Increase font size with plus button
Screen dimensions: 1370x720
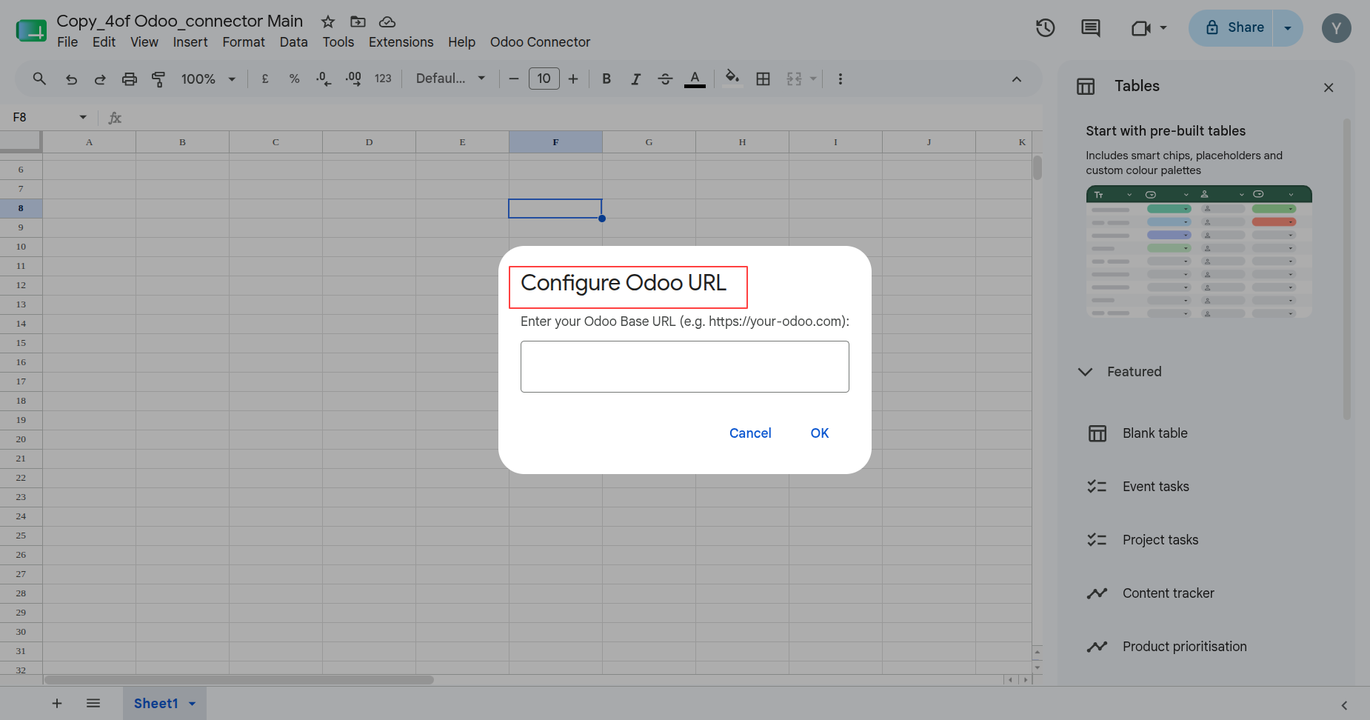tap(573, 79)
